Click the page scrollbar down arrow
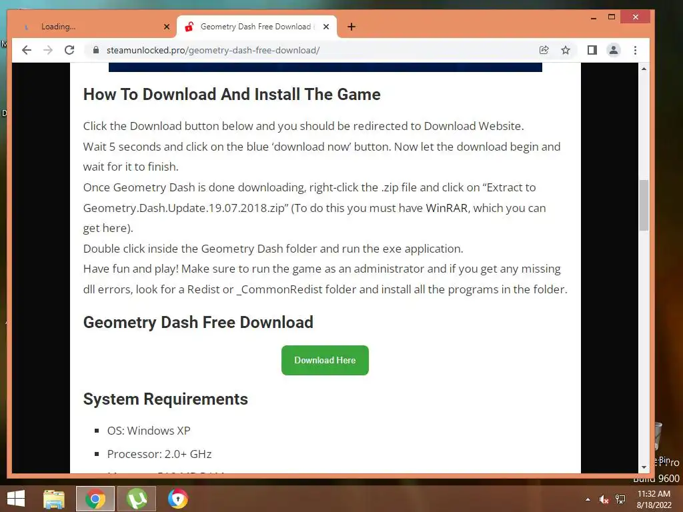Viewport: 683px width, 512px height. click(644, 467)
